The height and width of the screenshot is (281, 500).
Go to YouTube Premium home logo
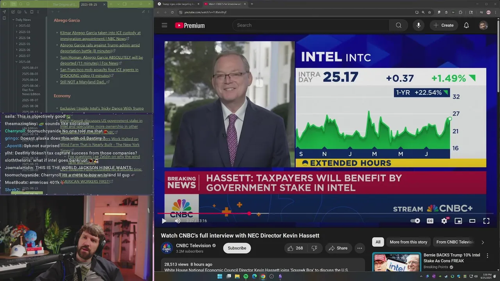(x=190, y=25)
